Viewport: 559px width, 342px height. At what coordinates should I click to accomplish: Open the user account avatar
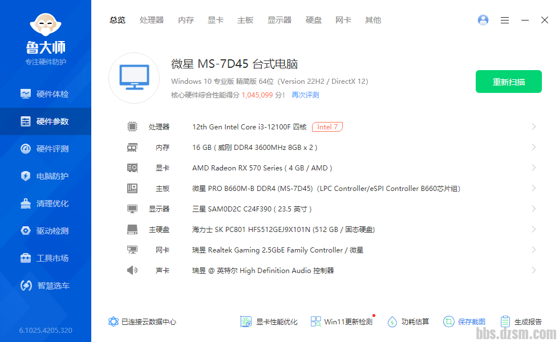coord(483,20)
